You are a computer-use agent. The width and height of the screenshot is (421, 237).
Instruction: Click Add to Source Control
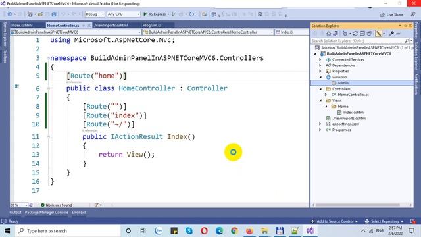(335, 221)
